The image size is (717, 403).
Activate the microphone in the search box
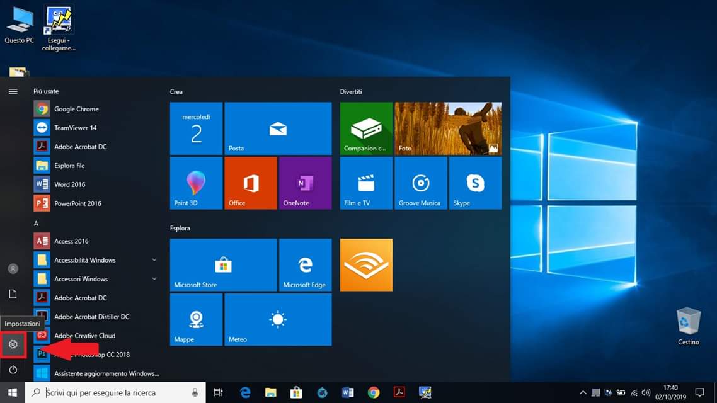pos(195,392)
